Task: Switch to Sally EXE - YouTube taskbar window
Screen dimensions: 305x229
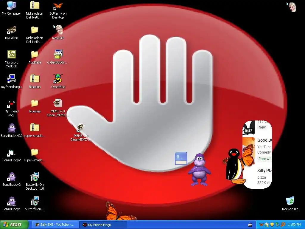Action: pyautogui.click(x=55, y=225)
